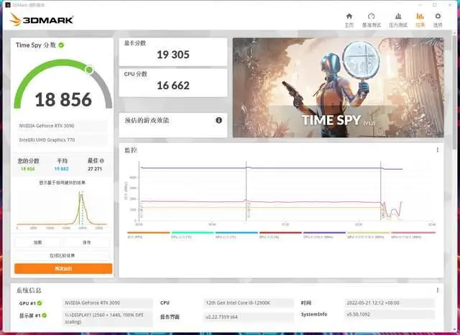
Task: Toggle the purple CPU clock legend series
Action: pyautogui.click(x=324, y=234)
